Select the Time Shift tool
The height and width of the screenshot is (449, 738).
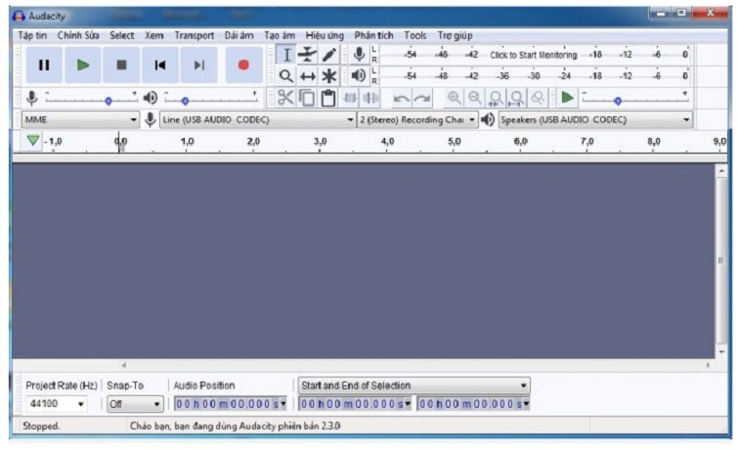point(308,75)
